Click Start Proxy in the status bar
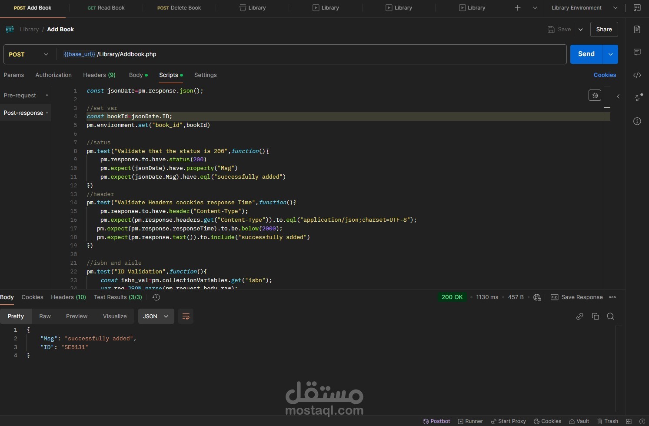The width and height of the screenshot is (649, 426). pos(508,421)
